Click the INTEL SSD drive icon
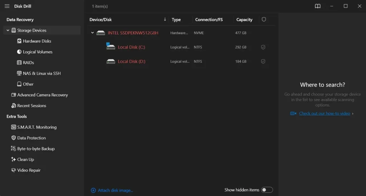The image size is (366, 196). coord(100,33)
